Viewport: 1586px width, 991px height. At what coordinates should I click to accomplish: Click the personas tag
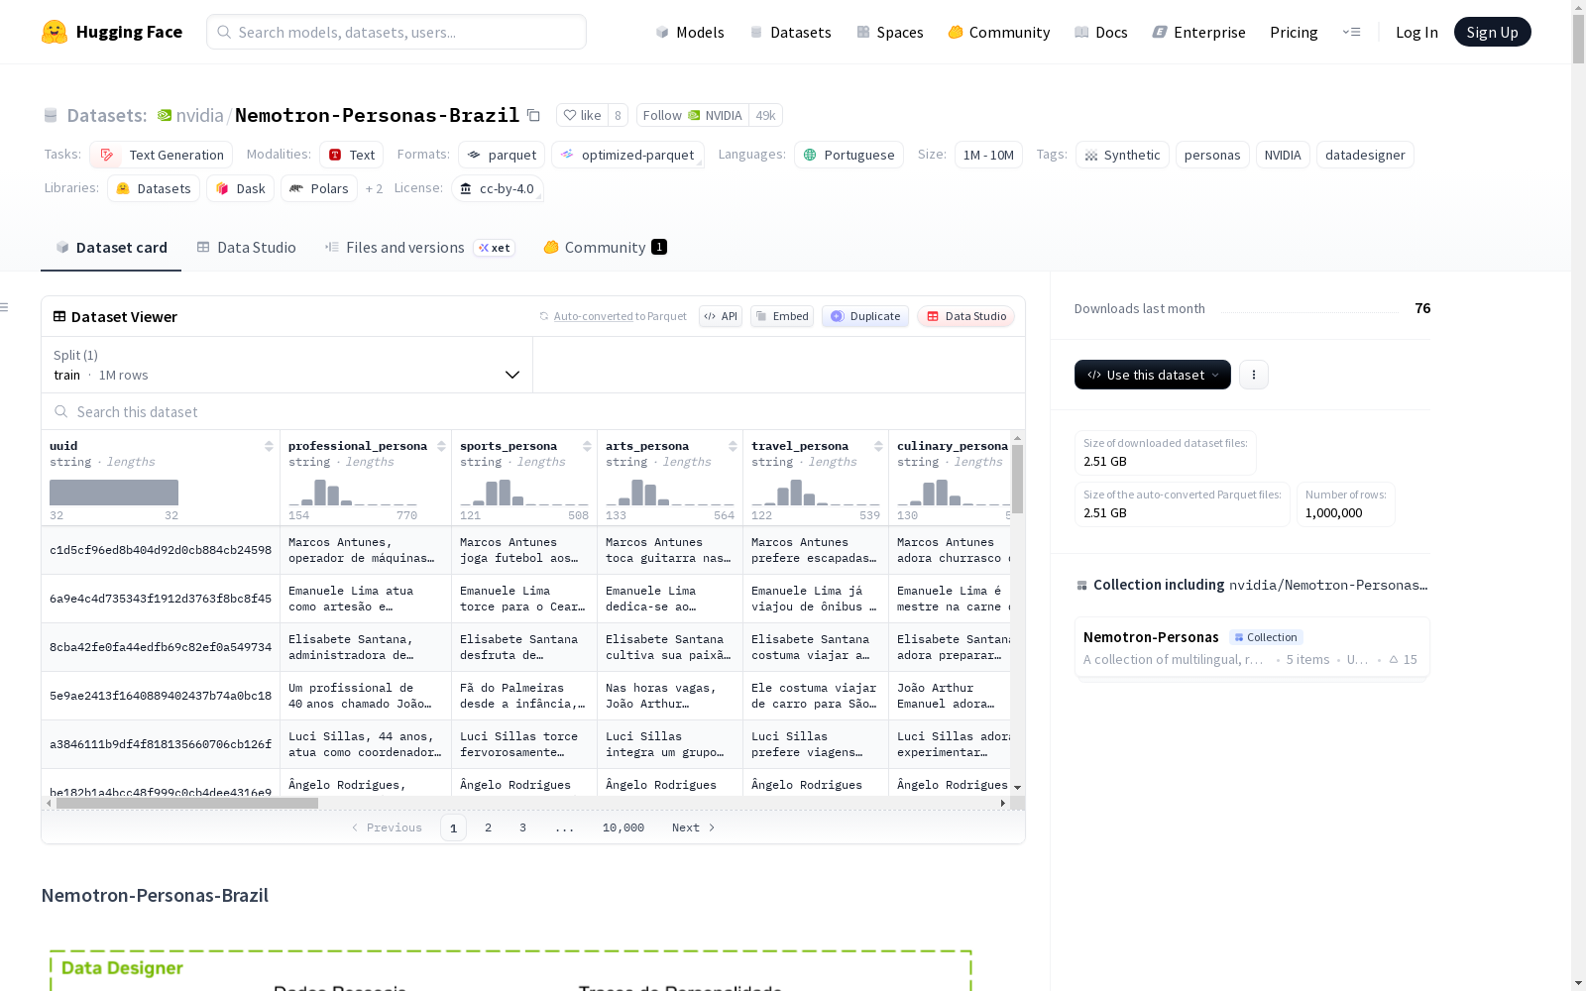coord(1212,155)
